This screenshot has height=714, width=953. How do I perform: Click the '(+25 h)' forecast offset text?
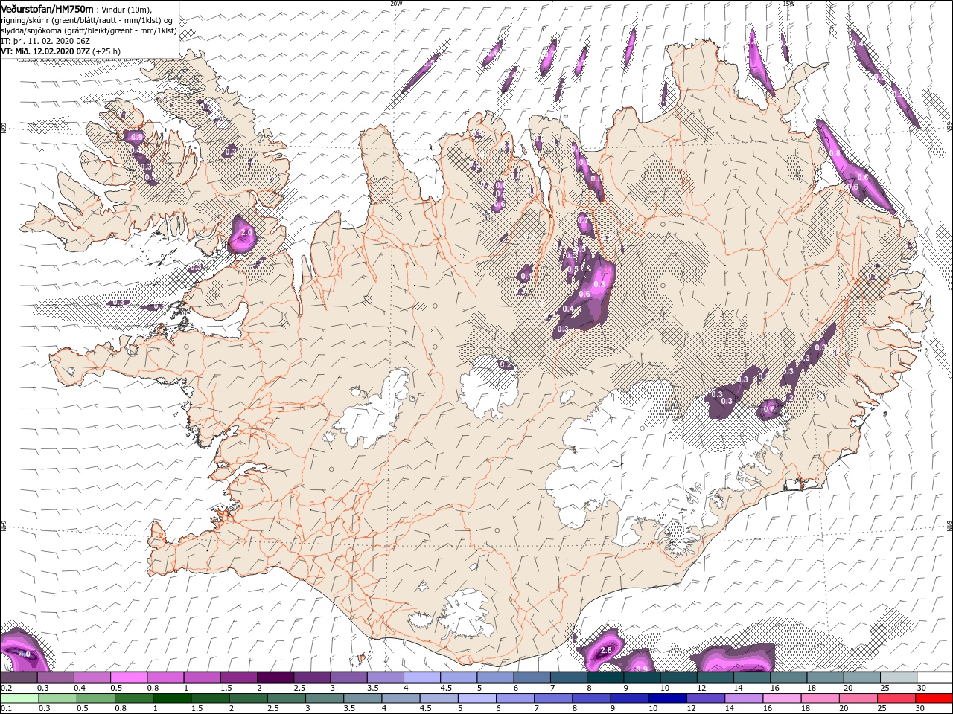106,51
